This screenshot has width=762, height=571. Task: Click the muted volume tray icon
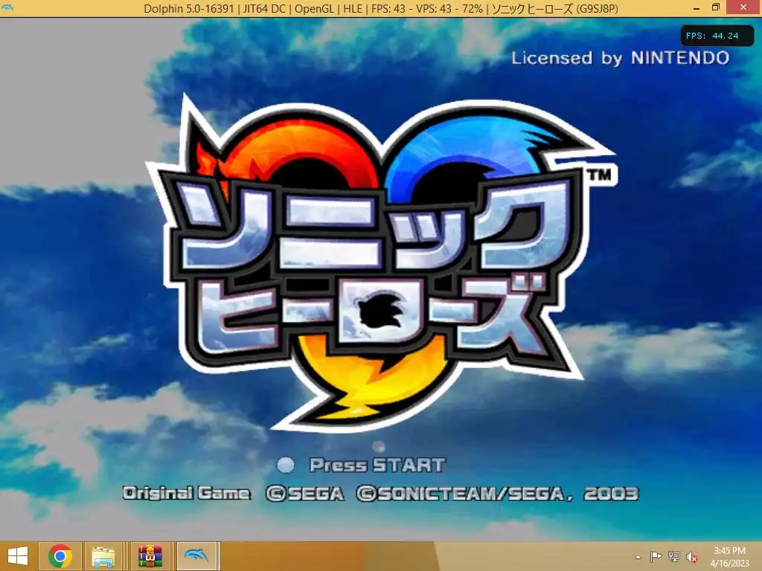(x=692, y=557)
